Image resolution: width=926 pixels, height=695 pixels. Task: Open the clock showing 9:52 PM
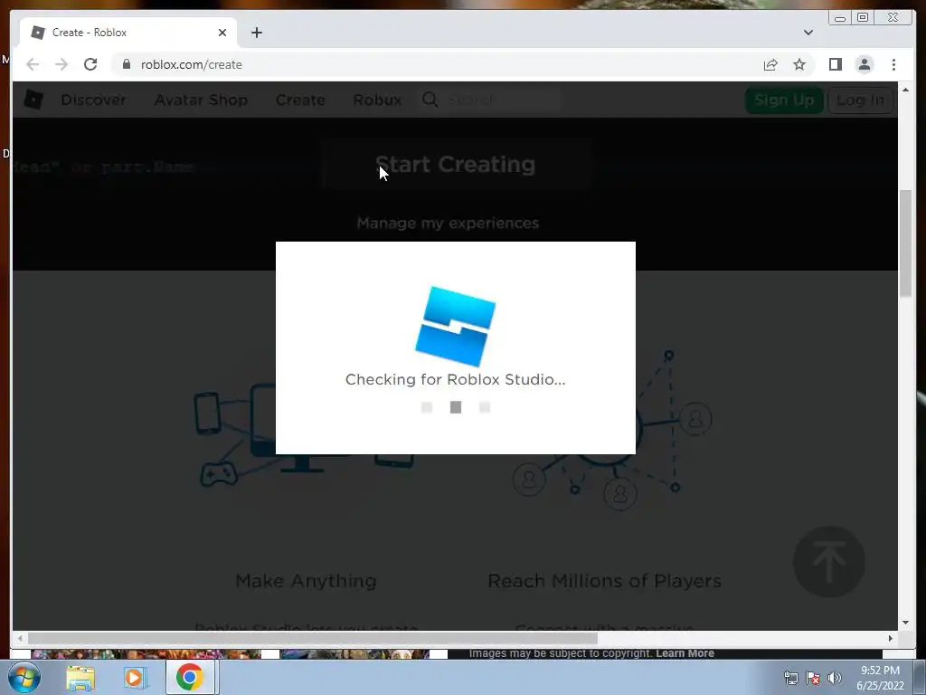pos(880,678)
